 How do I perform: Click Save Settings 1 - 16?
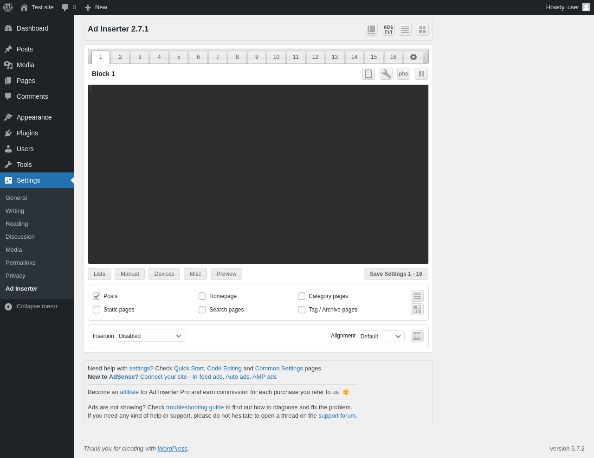(x=396, y=274)
